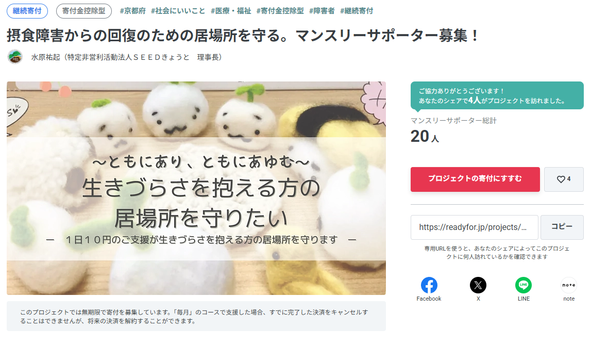
Task: Open the organizer's profile avatar
Action: (15, 57)
